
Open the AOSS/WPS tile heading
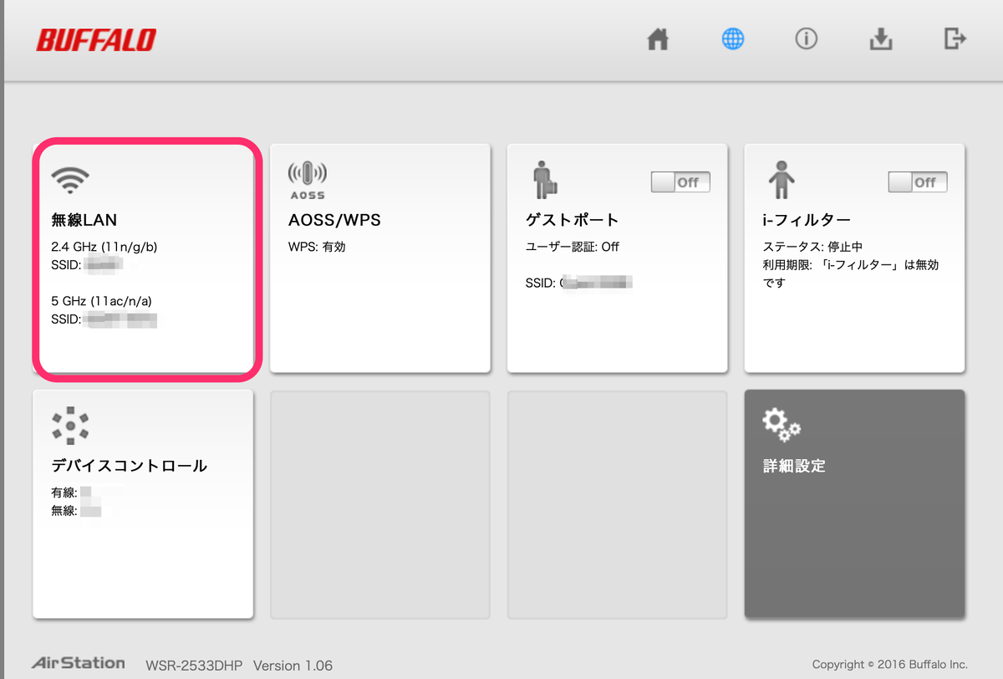(x=334, y=221)
